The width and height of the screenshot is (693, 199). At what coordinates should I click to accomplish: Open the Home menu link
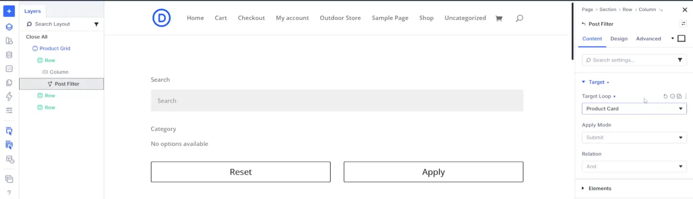[x=195, y=18]
